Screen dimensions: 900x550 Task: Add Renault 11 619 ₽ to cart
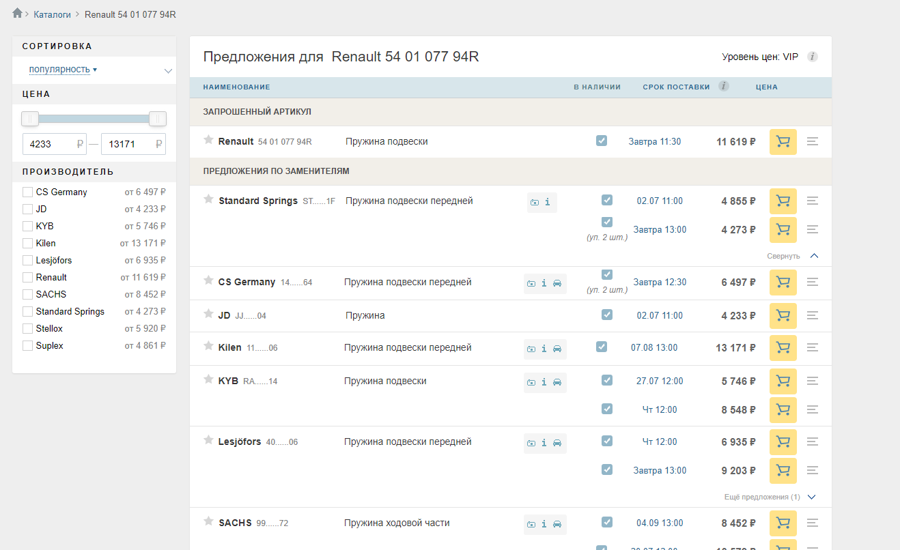(783, 142)
